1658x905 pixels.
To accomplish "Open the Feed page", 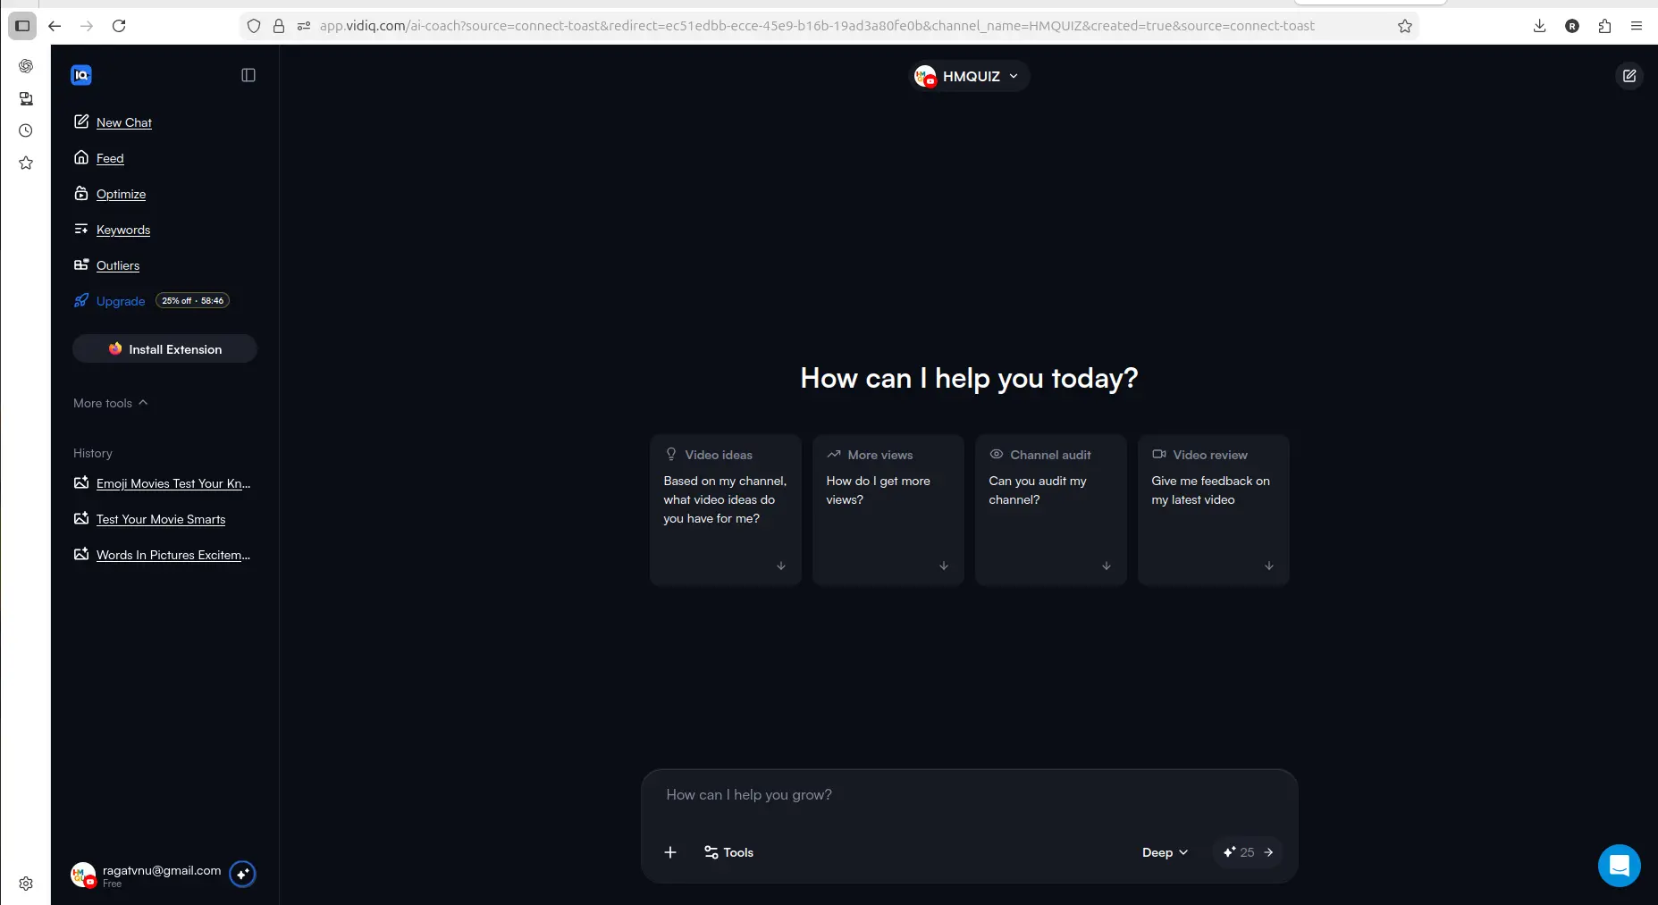I will coord(99,158).
